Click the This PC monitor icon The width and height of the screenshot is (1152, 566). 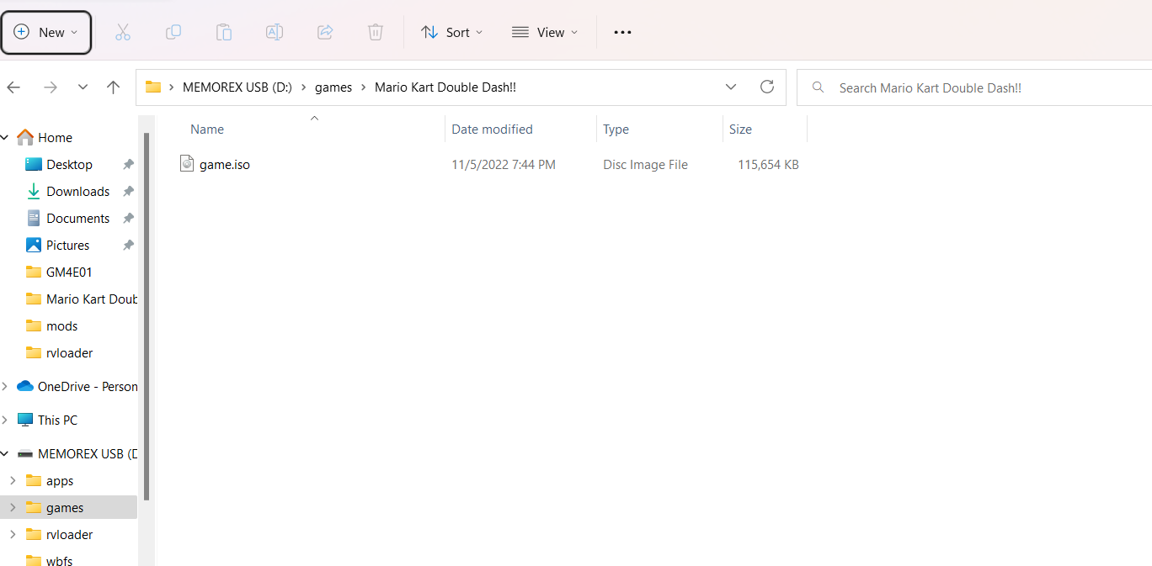(25, 420)
